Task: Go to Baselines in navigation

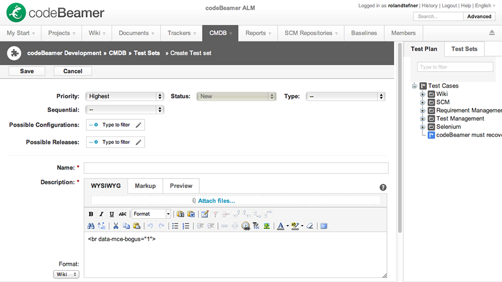Action: pos(364,33)
